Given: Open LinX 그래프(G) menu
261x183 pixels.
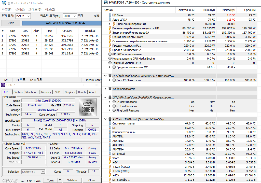Looking at the screenshot, I should click(x=35, y=9).
